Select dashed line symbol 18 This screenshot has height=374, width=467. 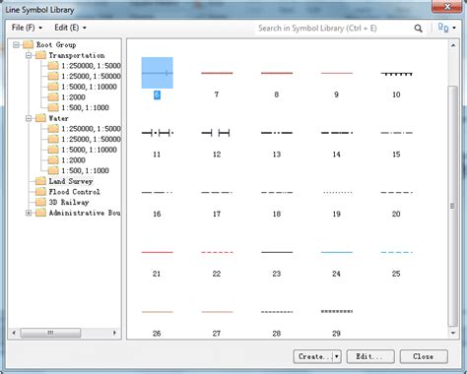point(277,192)
